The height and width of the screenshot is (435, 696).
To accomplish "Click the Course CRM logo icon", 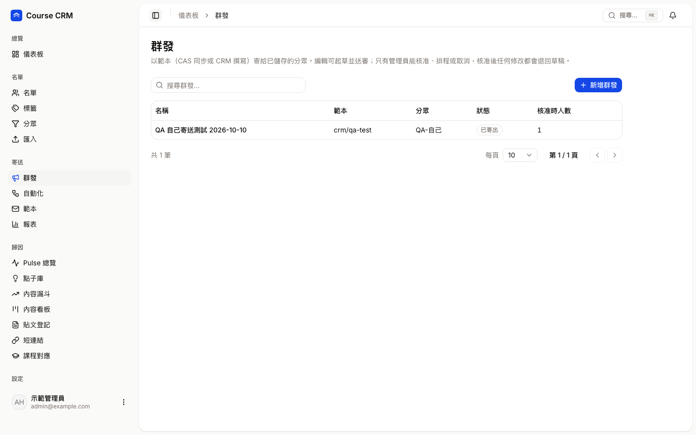I will (x=16, y=15).
